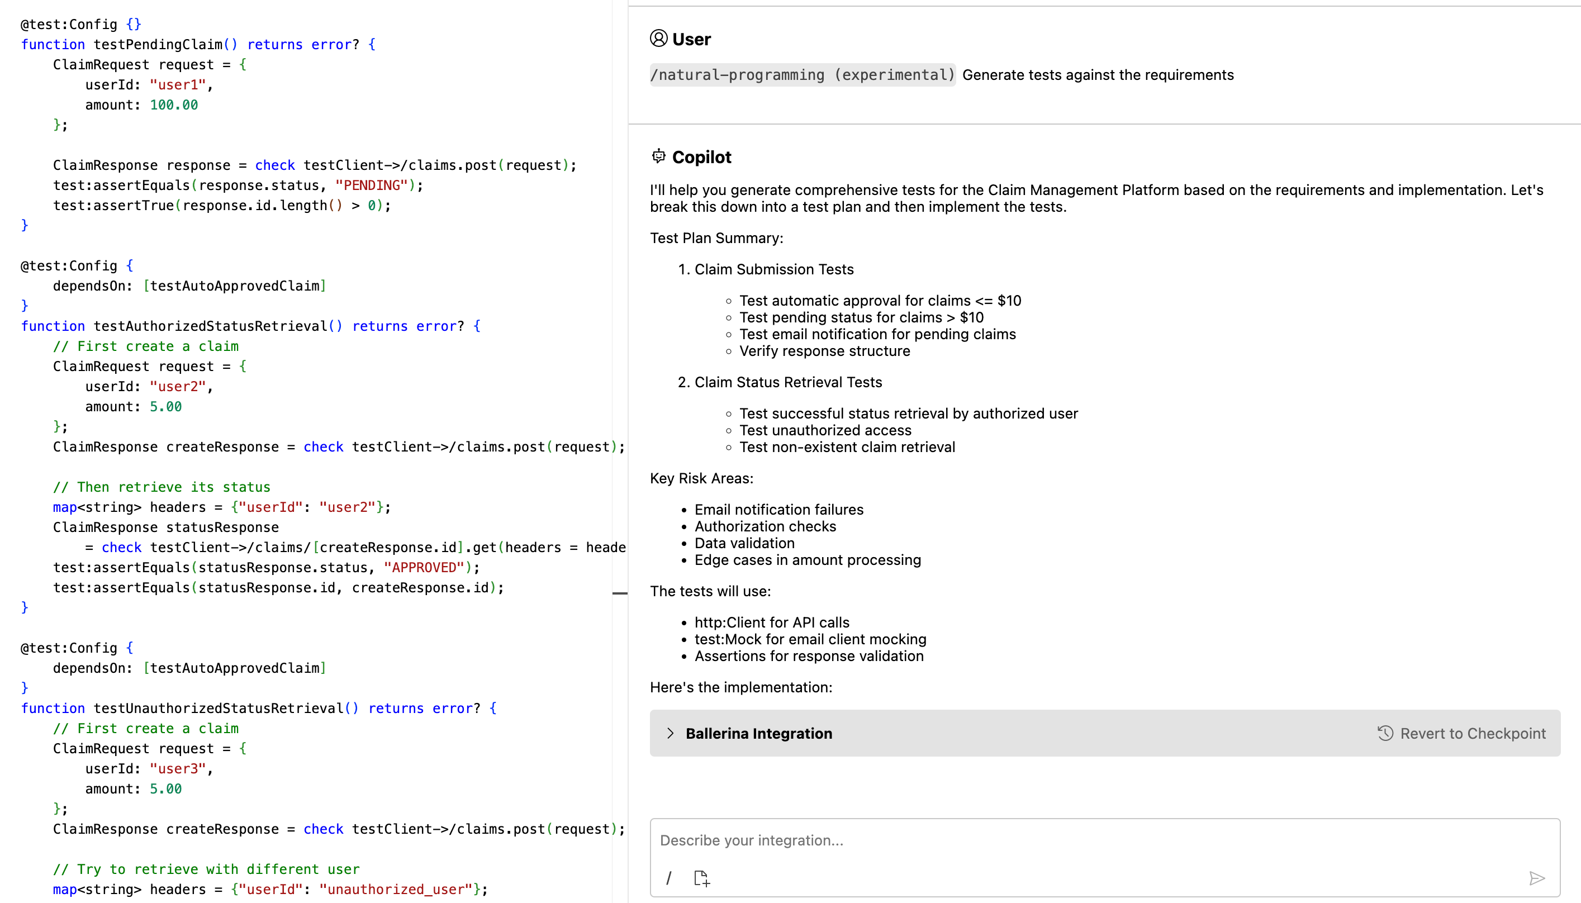
Task: Click "test:Mock for email client mocking" bullet
Action: [x=810, y=639]
